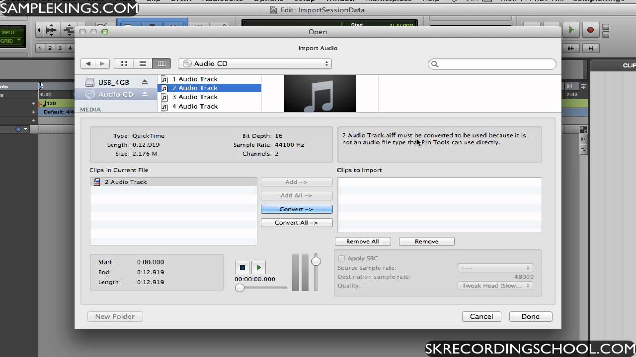Eject the USB_4GB drive
The width and height of the screenshot is (636, 357).
pyautogui.click(x=145, y=82)
